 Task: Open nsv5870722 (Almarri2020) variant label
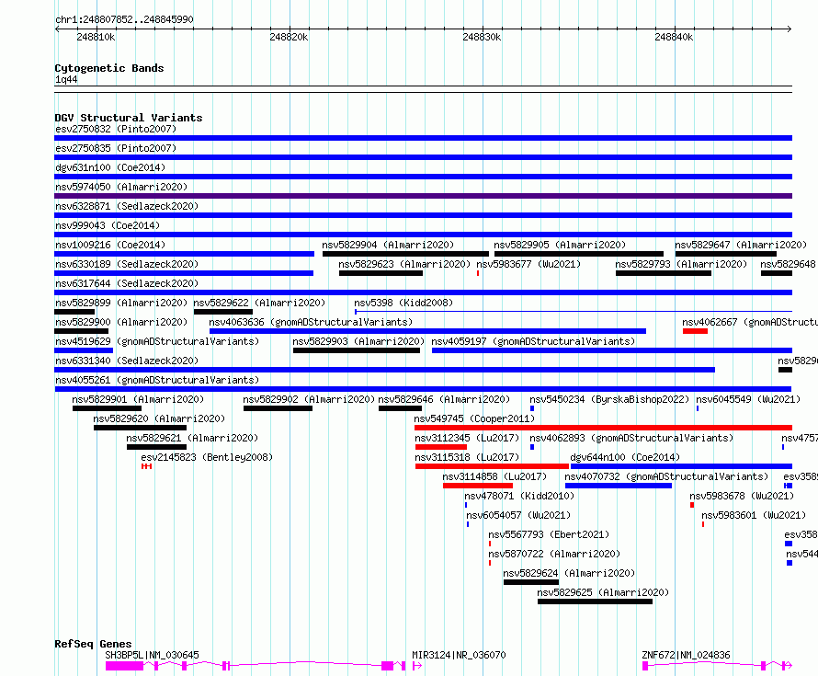pyautogui.click(x=554, y=554)
